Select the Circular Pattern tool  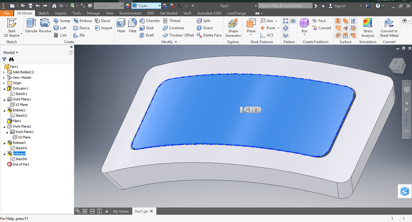pos(286,28)
